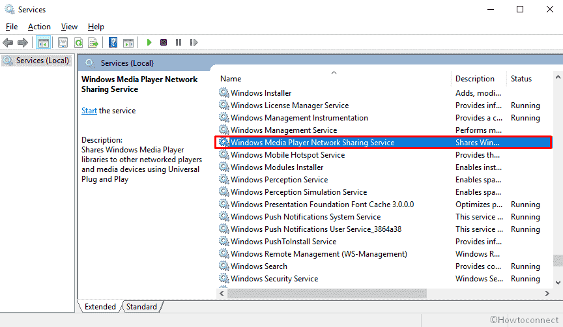This screenshot has width=563, height=327.
Task: Click vertical scrollbar down arrow
Action: tap(558, 283)
